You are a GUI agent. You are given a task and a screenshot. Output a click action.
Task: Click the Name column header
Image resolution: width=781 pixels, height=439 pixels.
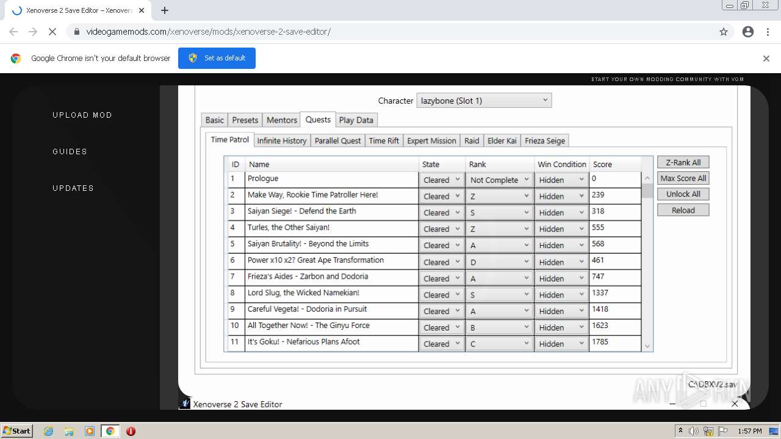tap(331, 164)
